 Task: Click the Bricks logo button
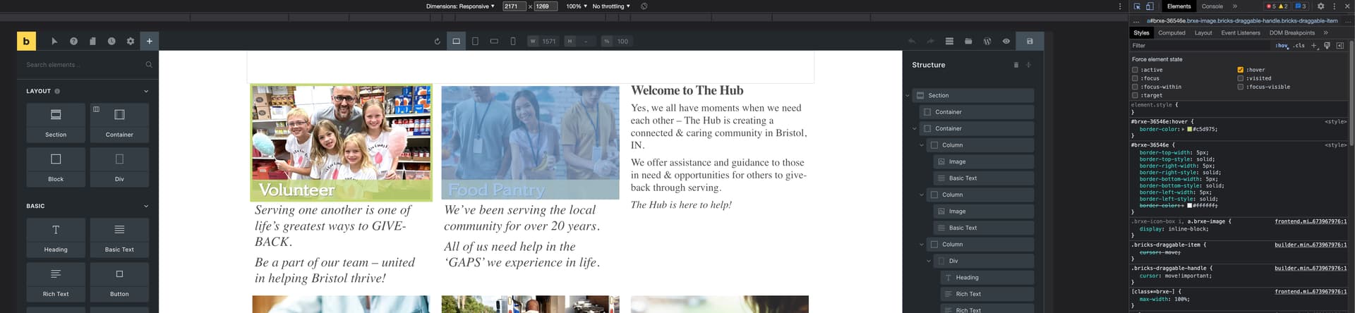pos(26,41)
